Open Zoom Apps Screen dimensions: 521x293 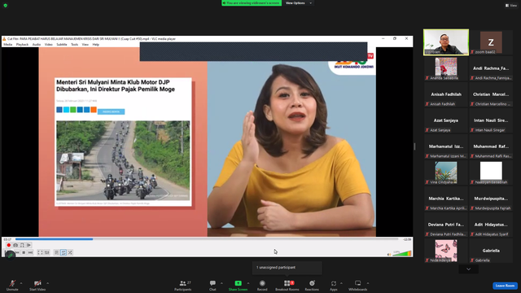pos(334,286)
